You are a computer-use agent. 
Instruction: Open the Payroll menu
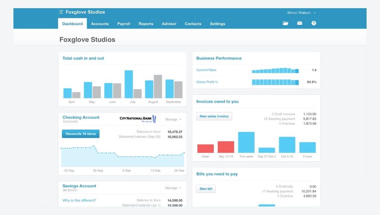(x=123, y=23)
